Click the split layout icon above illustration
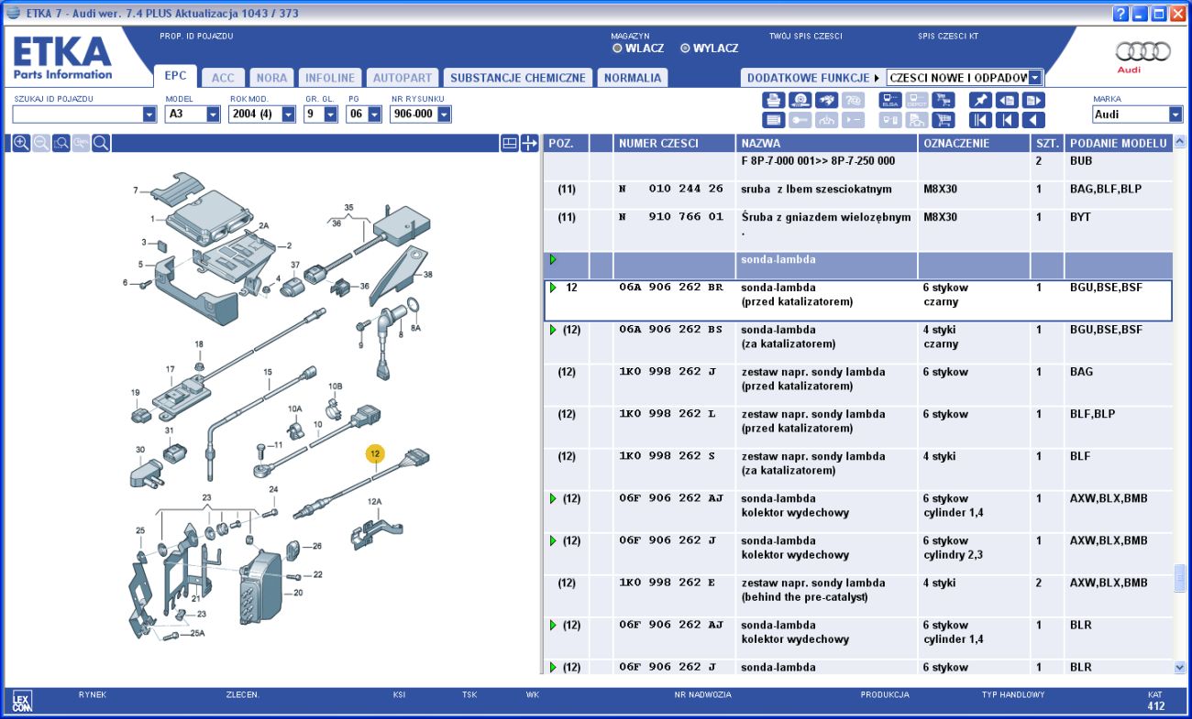Screen dimensions: 1192x719 coord(510,143)
